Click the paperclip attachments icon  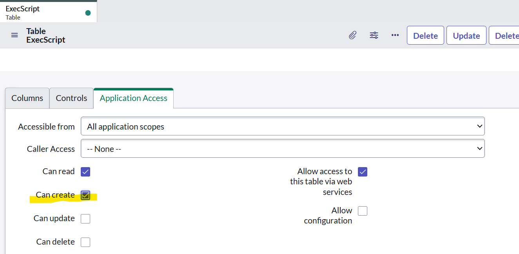click(x=353, y=35)
